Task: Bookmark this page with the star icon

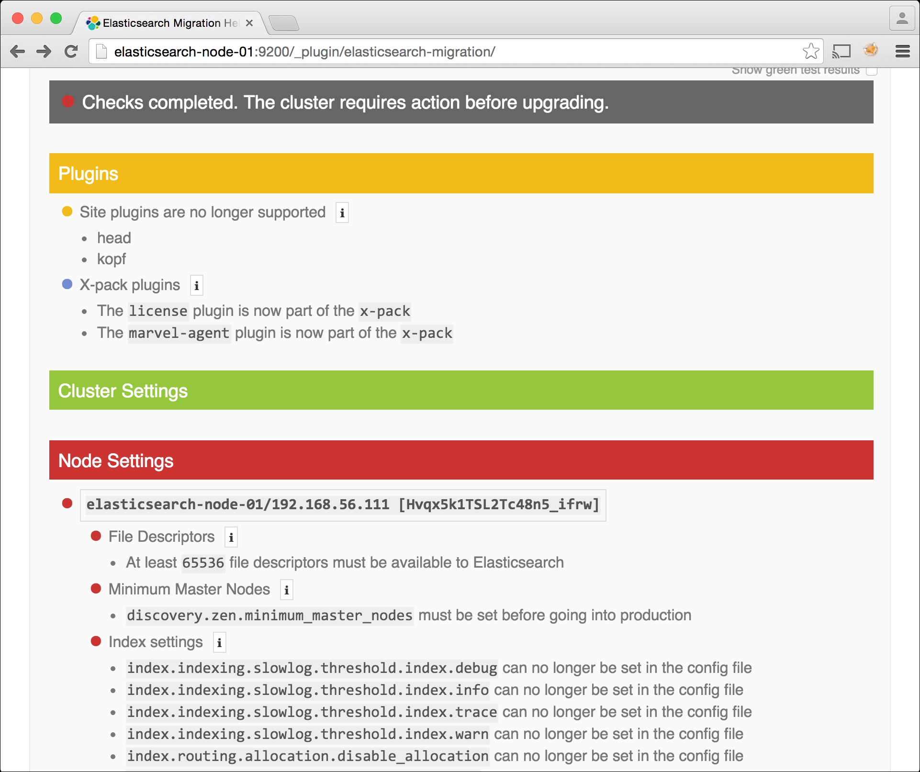Action: point(811,51)
